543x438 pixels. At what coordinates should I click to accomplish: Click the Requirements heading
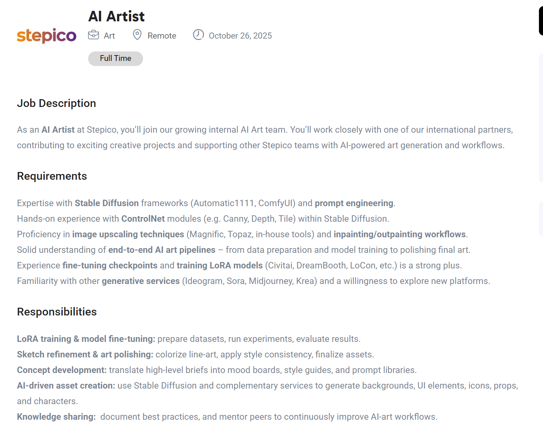click(52, 176)
